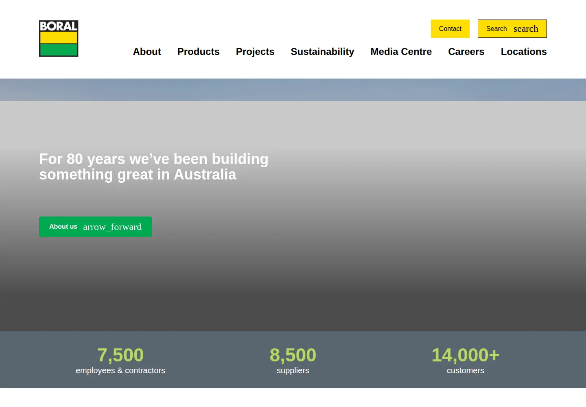The height and width of the screenshot is (407, 586).
Task: Open the About menu
Action: tap(147, 52)
